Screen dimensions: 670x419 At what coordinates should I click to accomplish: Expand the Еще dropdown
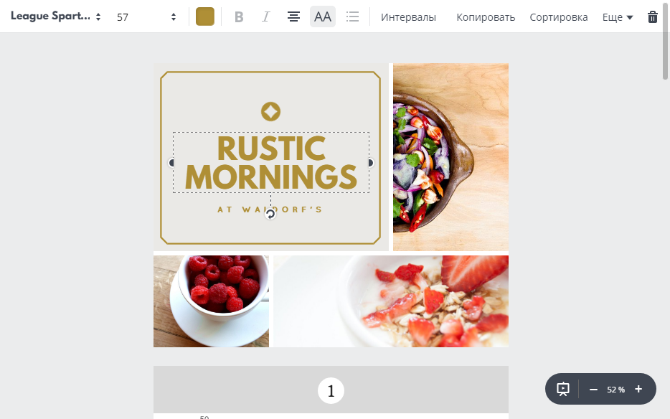click(x=618, y=17)
